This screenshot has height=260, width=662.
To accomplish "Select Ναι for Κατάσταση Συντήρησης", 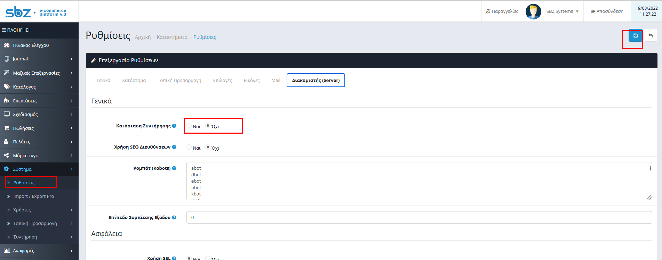I will (189, 126).
